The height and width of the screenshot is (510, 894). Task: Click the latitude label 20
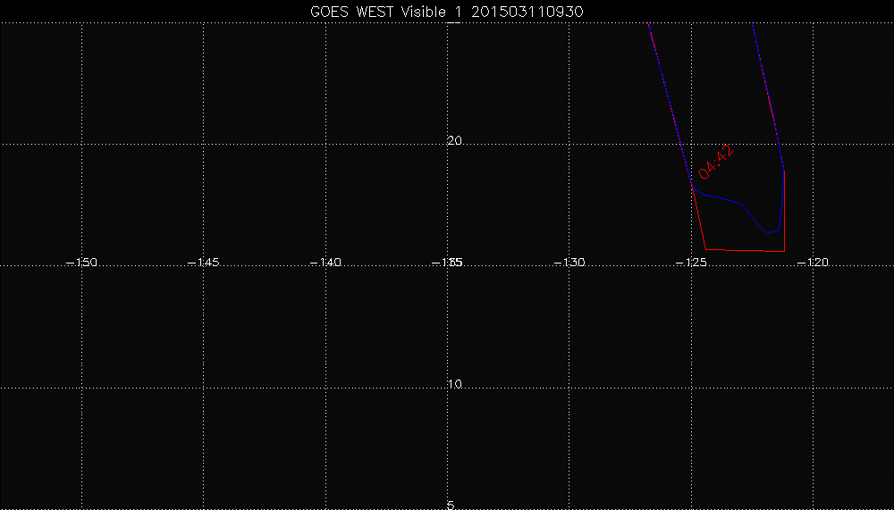[454, 141]
